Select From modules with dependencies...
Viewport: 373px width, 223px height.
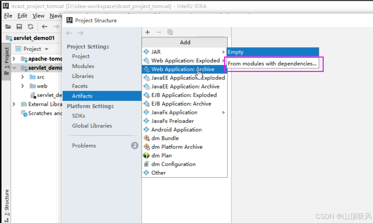coord(273,64)
